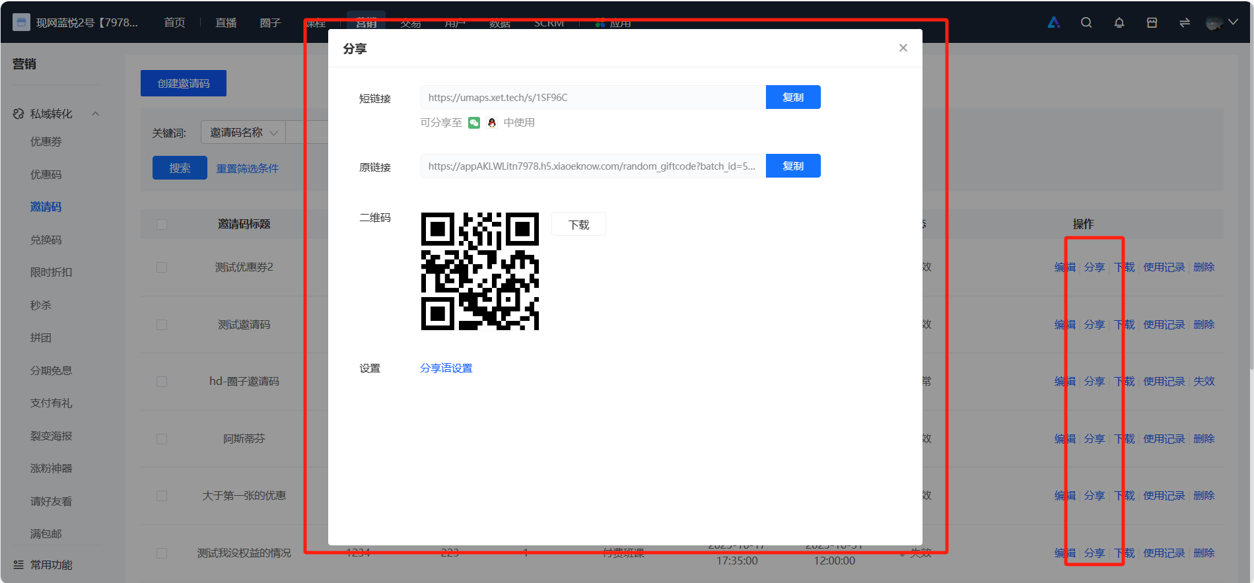Open notifications with the bell icon
Image resolution: width=1254 pixels, height=583 pixels.
[1119, 22]
